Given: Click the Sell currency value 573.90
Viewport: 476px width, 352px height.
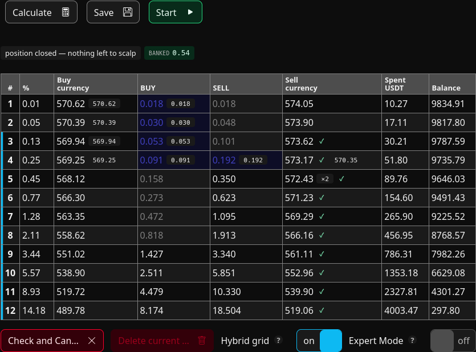Looking at the screenshot, I should point(299,122).
